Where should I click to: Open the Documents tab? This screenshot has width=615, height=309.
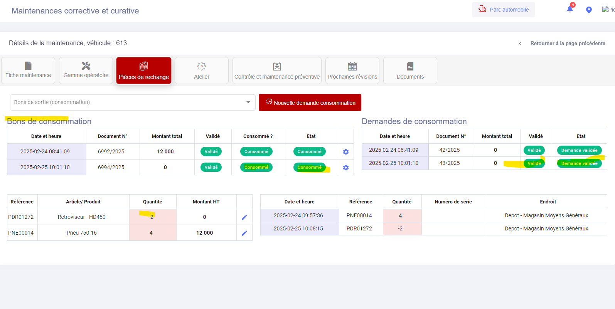point(410,71)
